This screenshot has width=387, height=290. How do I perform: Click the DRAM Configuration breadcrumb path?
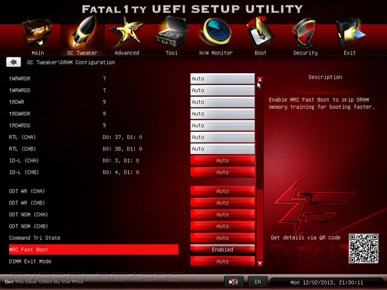(x=71, y=62)
